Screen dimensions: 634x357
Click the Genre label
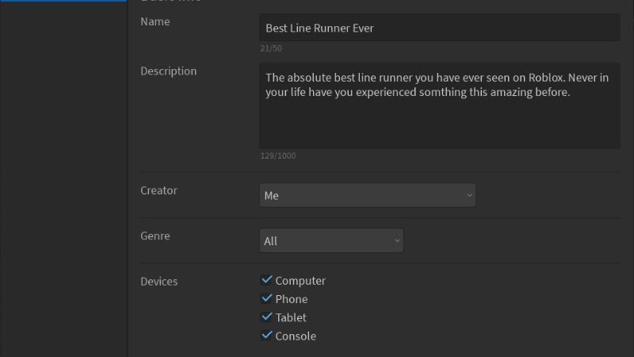pyautogui.click(x=155, y=236)
